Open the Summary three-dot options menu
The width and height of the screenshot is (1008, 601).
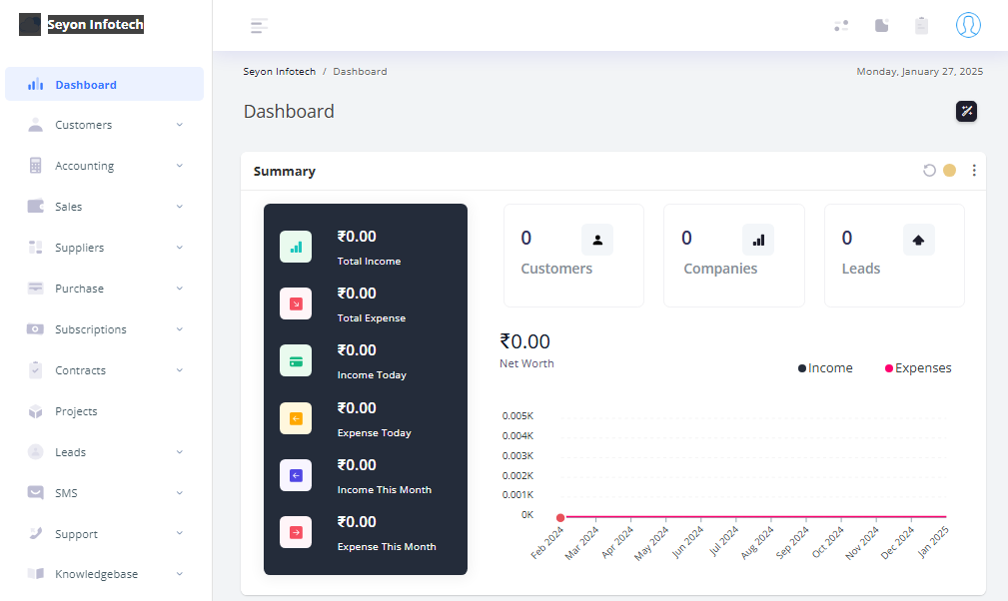[974, 171]
